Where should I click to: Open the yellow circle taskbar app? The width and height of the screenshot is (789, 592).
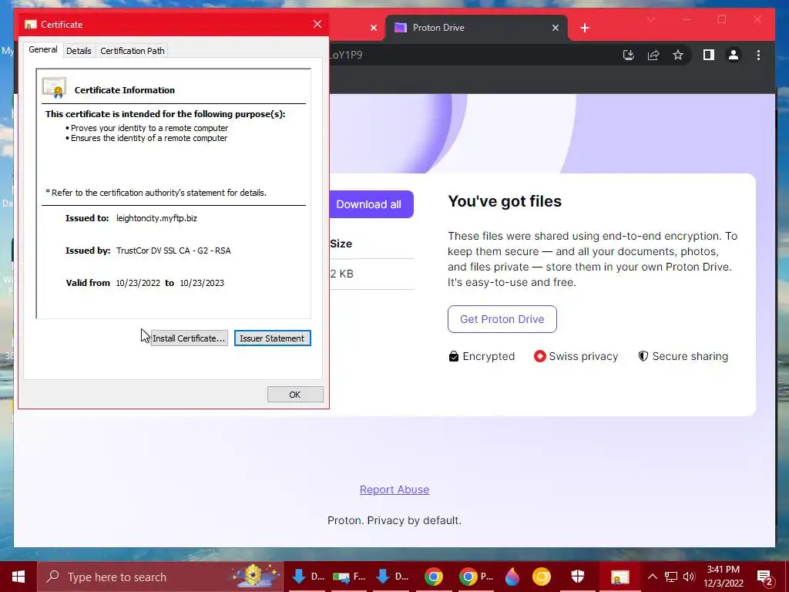[x=542, y=577]
